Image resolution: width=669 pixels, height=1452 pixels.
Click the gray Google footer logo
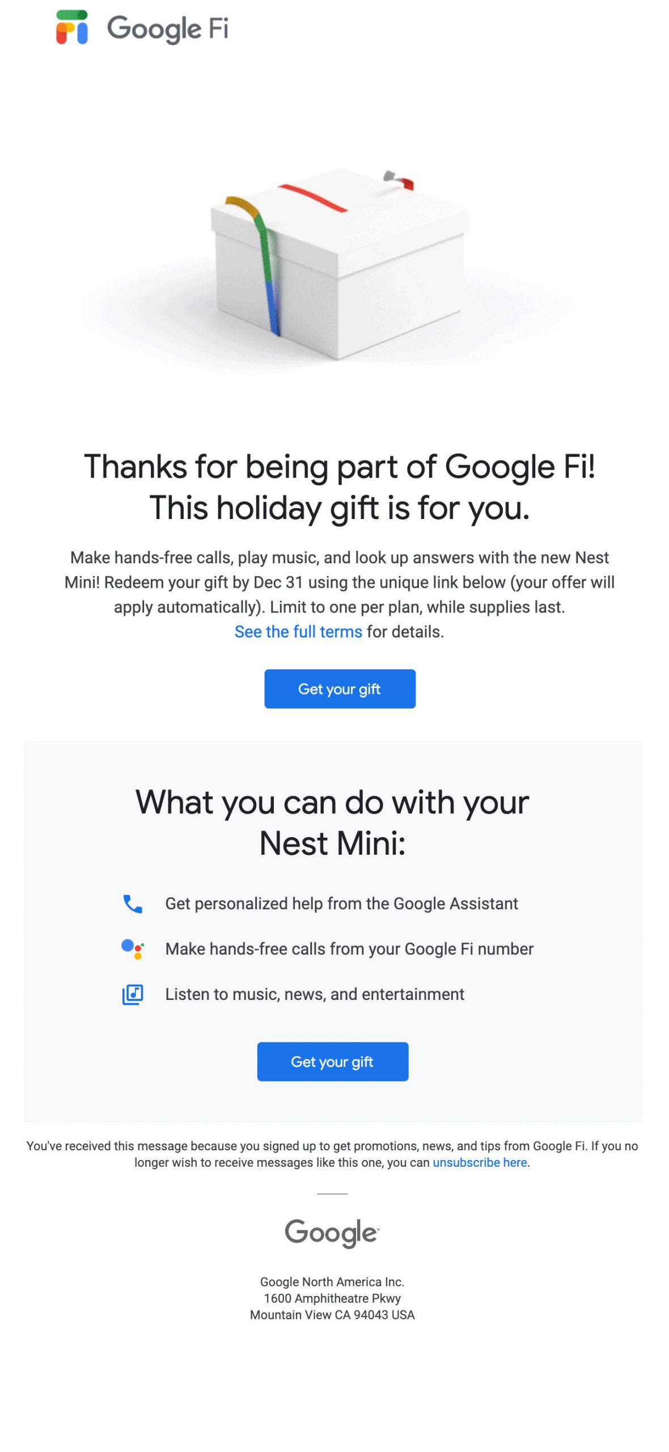click(332, 1232)
